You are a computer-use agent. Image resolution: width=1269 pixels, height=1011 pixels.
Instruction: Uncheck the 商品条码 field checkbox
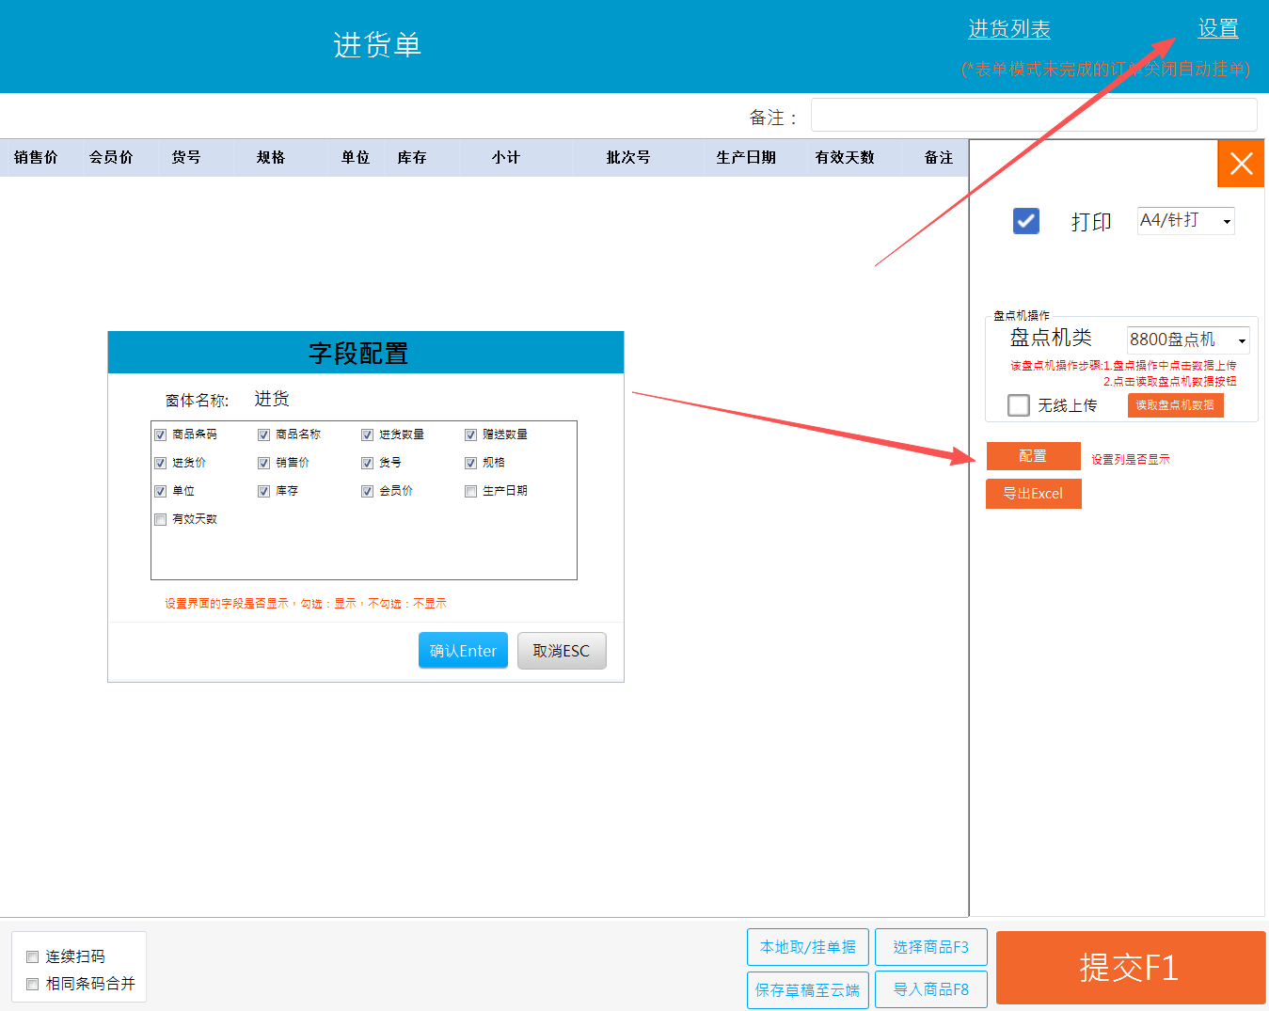coord(161,434)
